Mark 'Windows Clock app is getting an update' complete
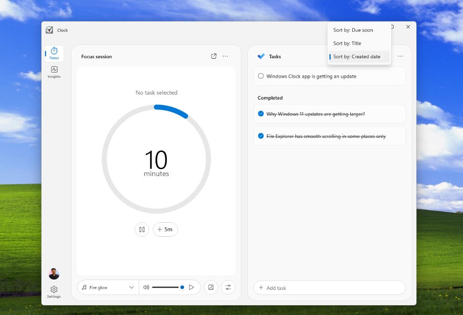 260,75
